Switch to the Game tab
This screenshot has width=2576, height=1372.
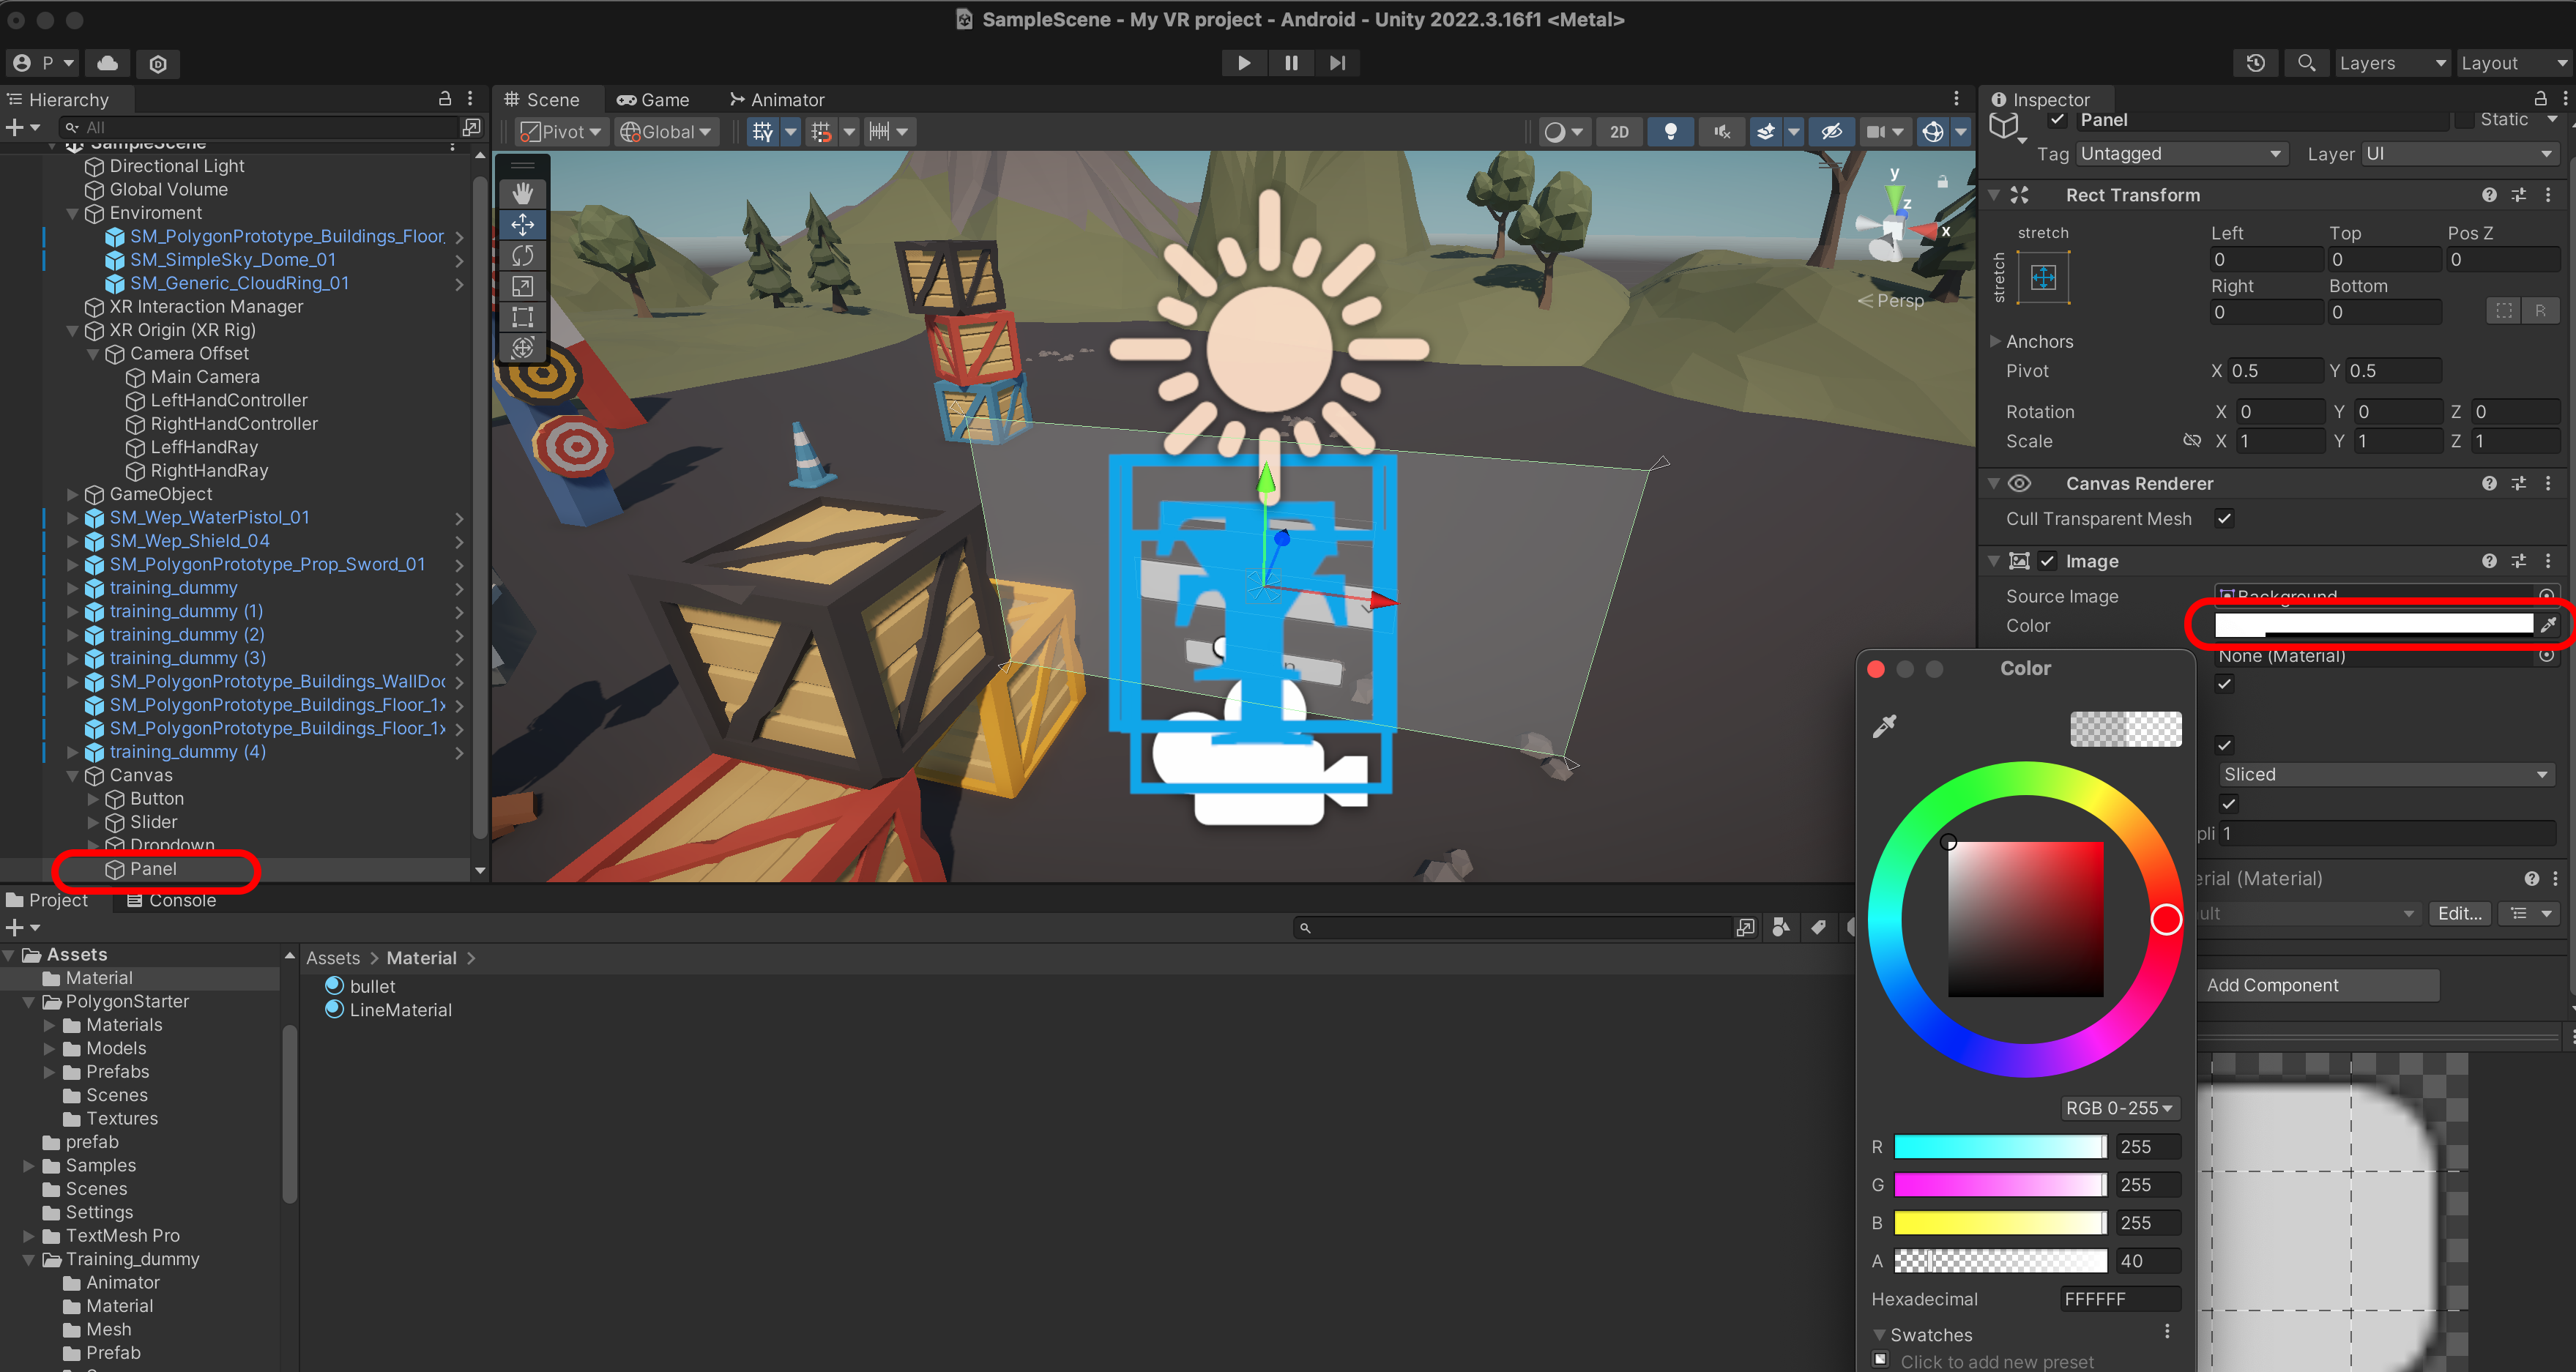point(653,100)
